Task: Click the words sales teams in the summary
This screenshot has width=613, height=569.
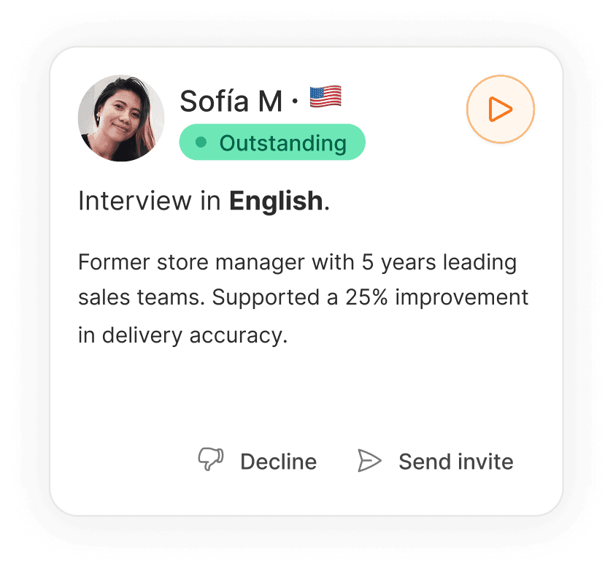Action: 142,298
